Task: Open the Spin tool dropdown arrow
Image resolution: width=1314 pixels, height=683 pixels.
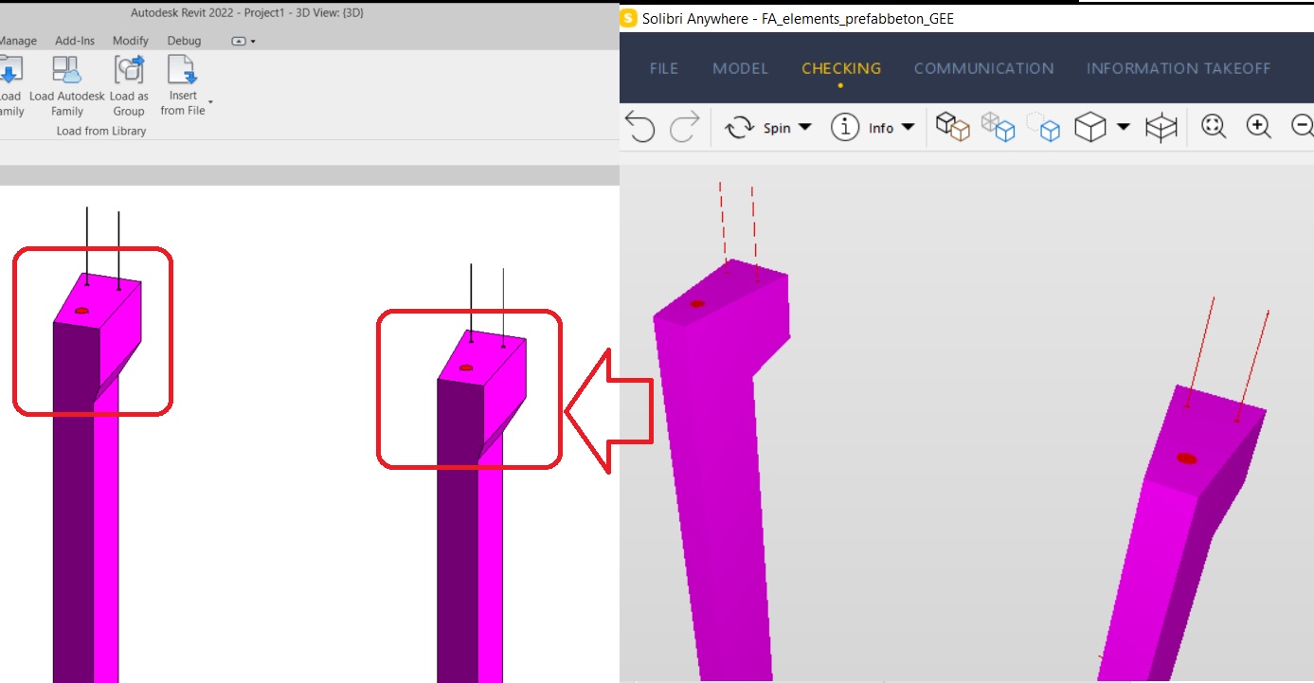Action: [x=804, y=127]
